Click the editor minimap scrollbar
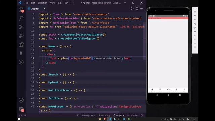 point(144,41)
